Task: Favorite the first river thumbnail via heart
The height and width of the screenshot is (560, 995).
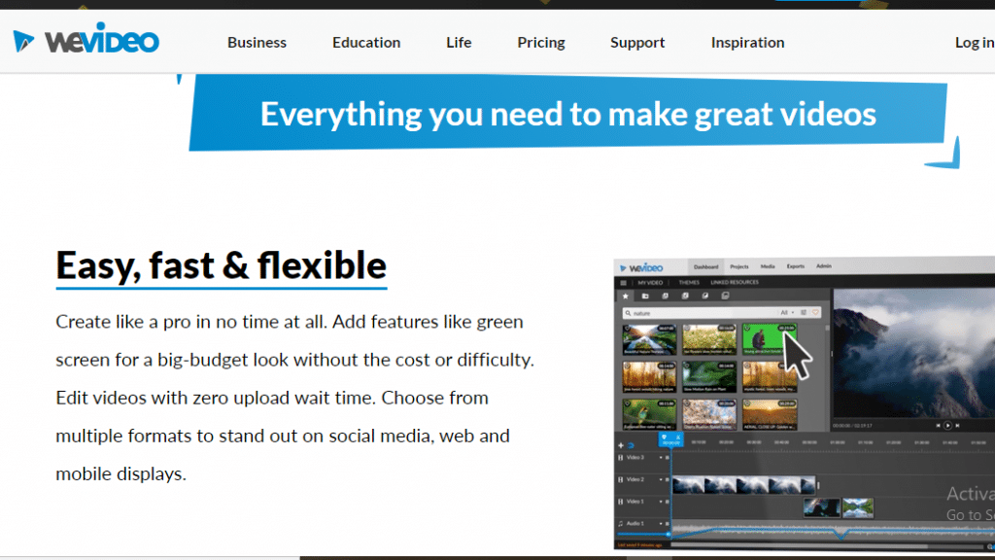Action: click(627, 329)
